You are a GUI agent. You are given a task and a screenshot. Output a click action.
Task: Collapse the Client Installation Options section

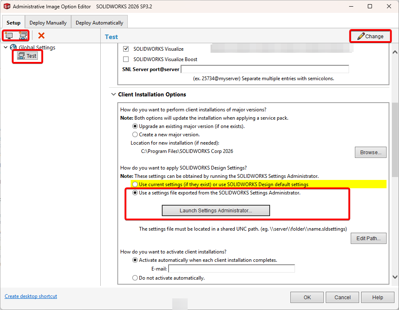click(x=114, y=94)
